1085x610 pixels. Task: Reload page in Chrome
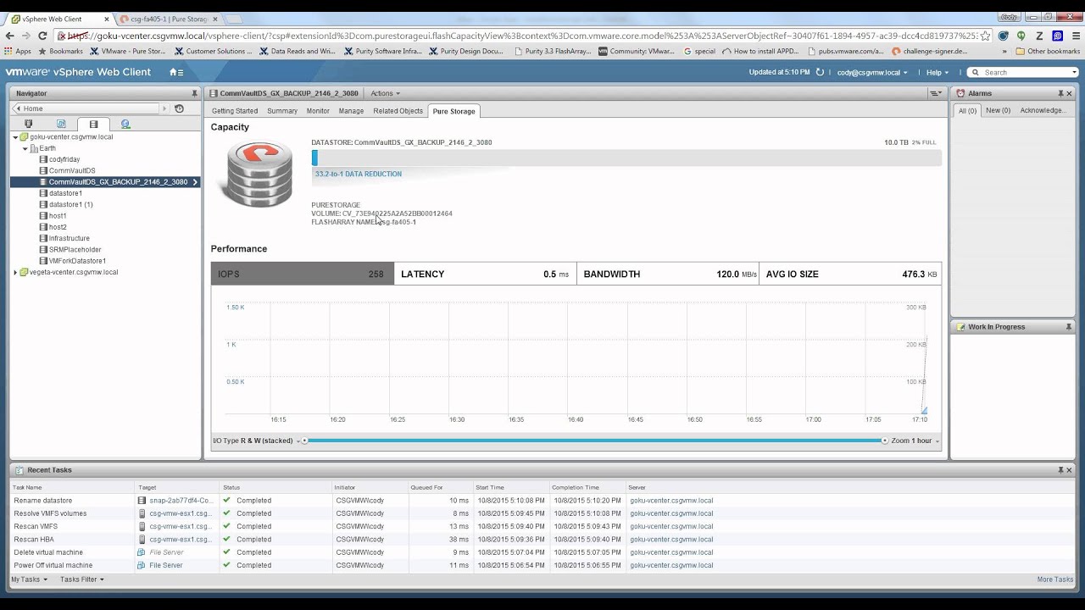(42, 36)
